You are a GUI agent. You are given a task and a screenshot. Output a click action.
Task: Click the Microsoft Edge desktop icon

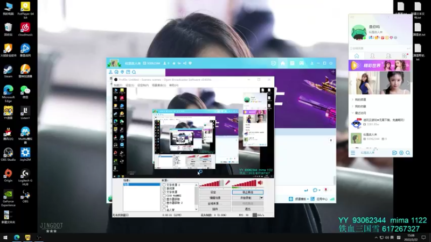point(8,93)
